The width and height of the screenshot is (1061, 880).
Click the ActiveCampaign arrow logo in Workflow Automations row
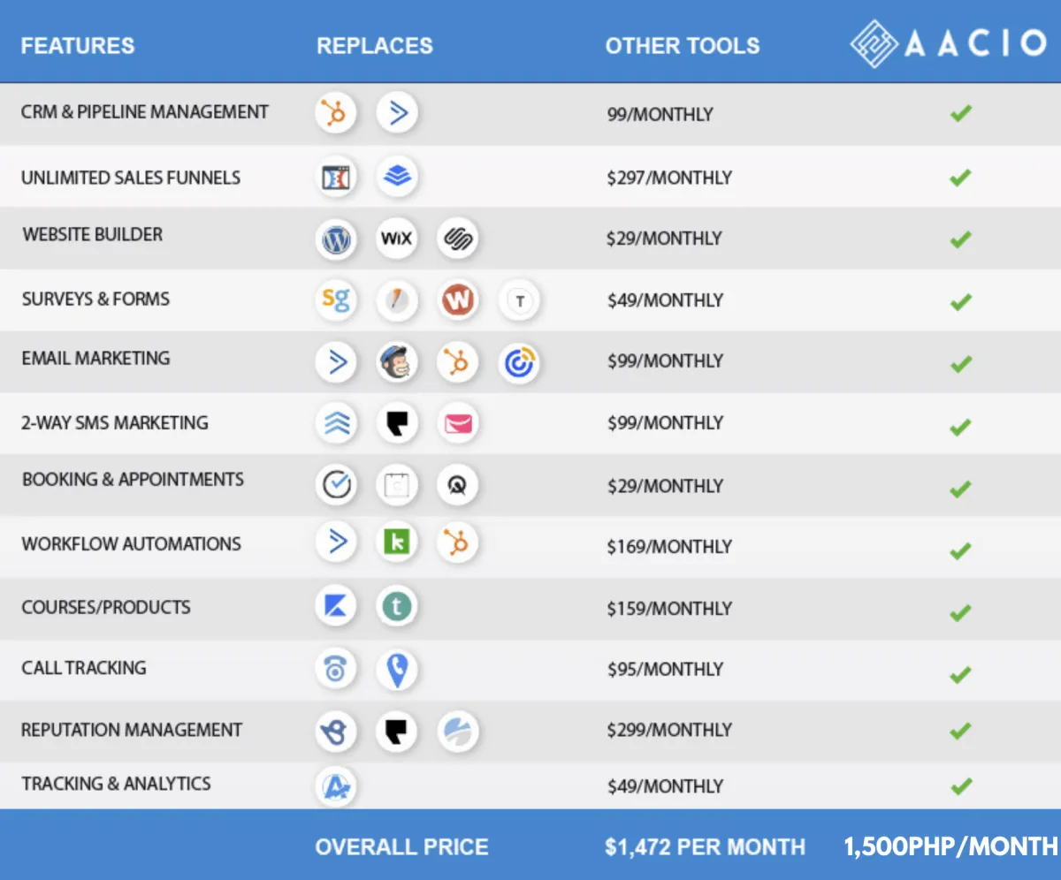point(336,542)
